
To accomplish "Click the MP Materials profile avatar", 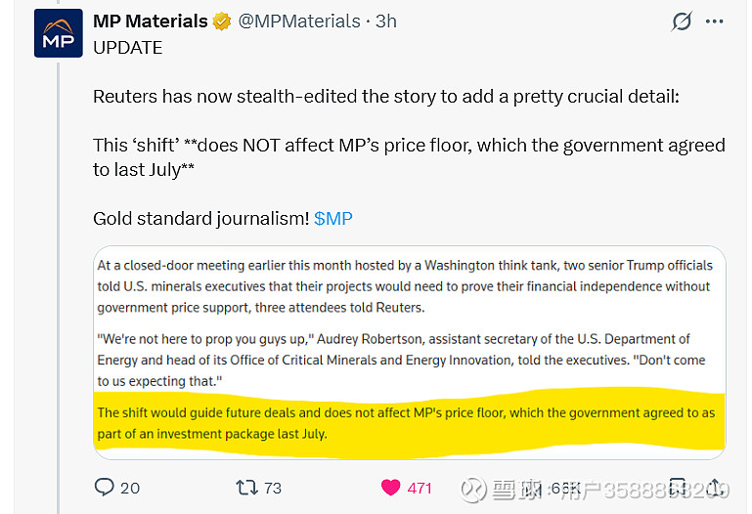I will (59, 33).
